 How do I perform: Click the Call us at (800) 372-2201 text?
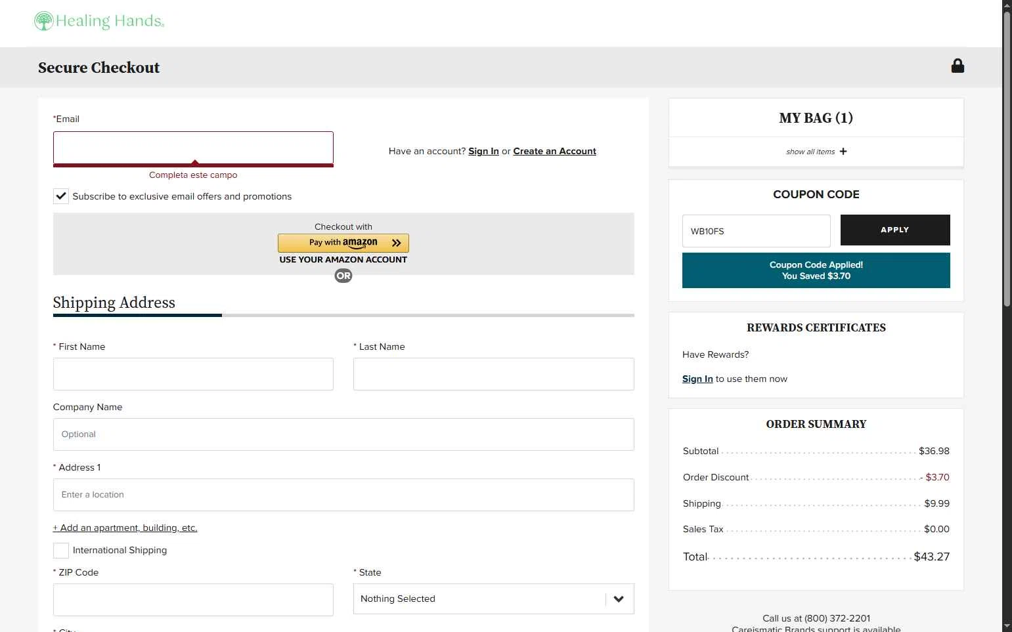[x=816, y=618]
